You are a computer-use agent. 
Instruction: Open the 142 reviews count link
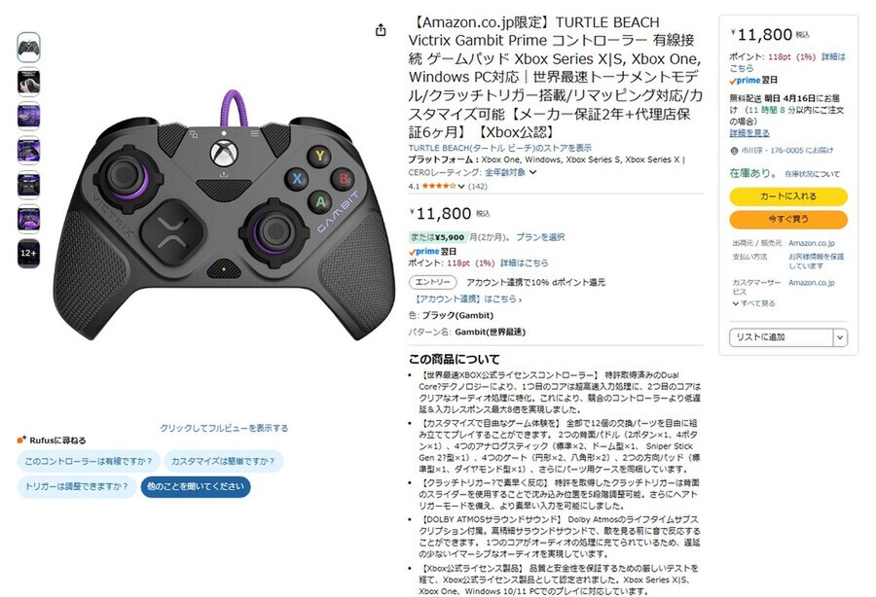[478, 187]
